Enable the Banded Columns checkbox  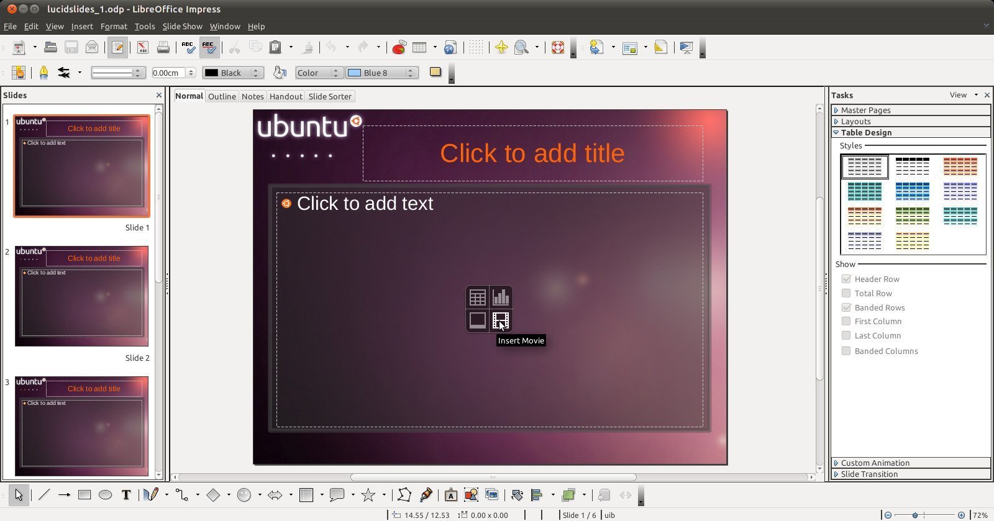(x=846, y=351)
